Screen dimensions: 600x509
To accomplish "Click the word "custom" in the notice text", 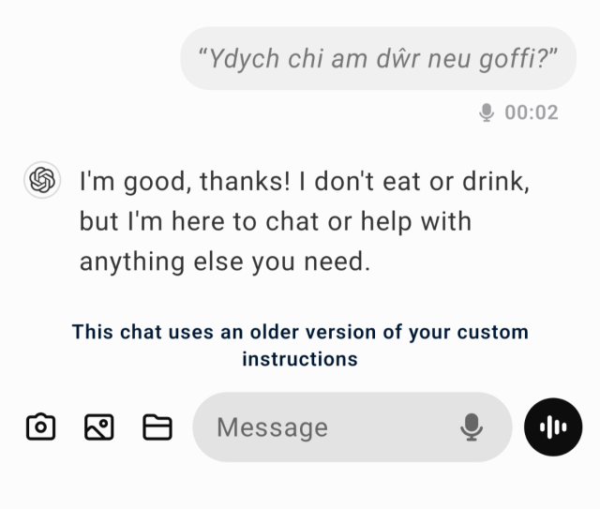I will tap(495, 332).
